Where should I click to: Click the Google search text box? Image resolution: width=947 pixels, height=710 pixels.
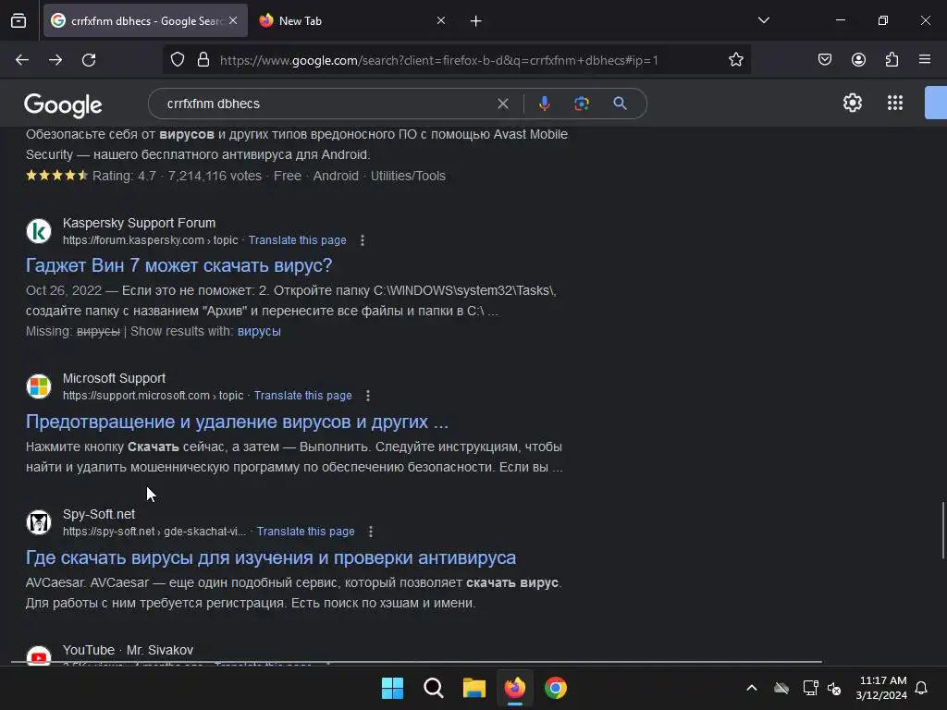(326, 104)
